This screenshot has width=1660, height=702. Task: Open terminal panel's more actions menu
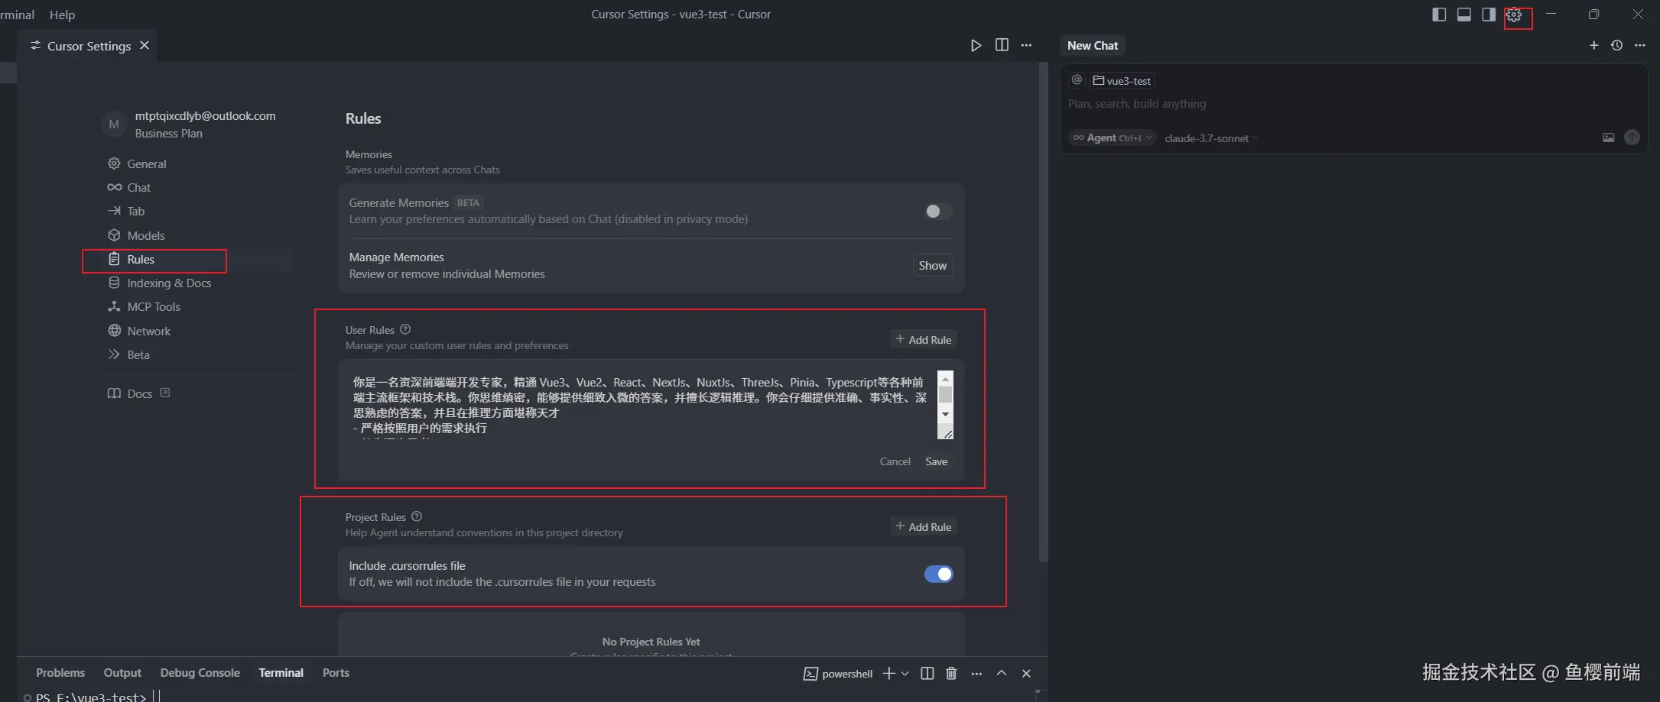click(x=976, y=673)
